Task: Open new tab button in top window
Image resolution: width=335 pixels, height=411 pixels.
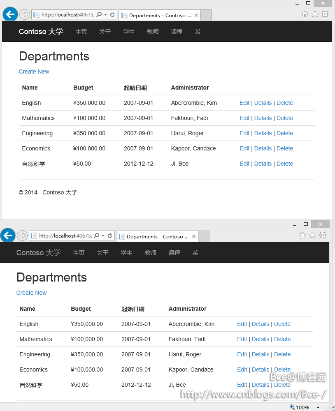Action: tap(206, 15)
